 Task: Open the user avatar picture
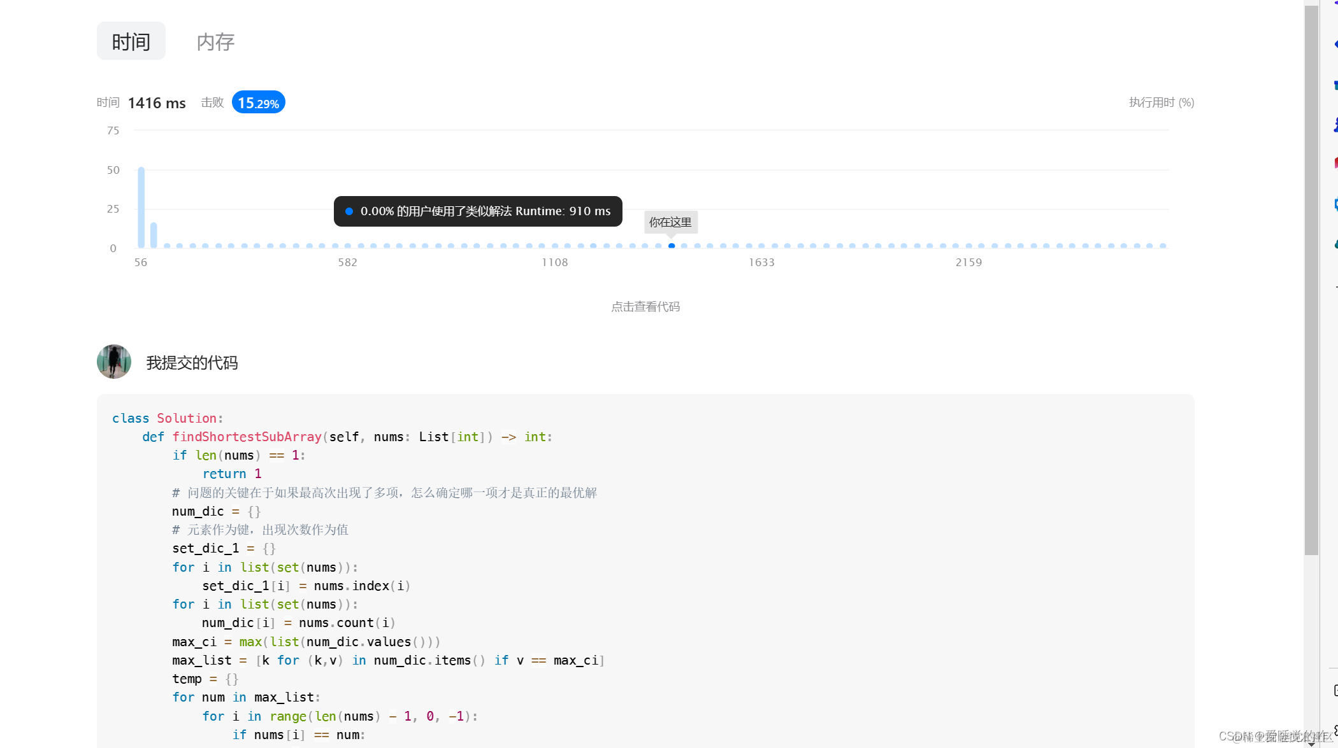(x=114, y=362)
